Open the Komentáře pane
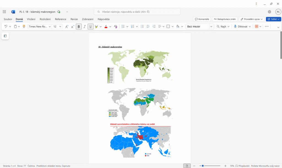The image size is (282, 168). (x=202, y=19)
